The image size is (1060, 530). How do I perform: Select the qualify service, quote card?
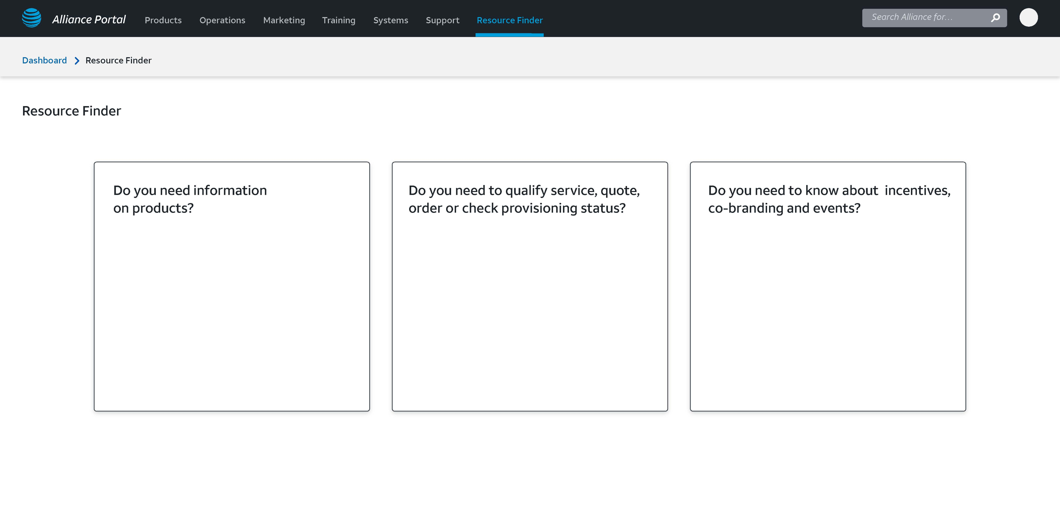click(x=529, y=286)
